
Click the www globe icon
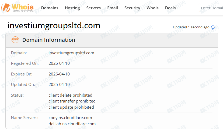click(15, 40)
